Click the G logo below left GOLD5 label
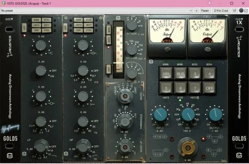The image size is (249, 164). click(x=10, y=156)
